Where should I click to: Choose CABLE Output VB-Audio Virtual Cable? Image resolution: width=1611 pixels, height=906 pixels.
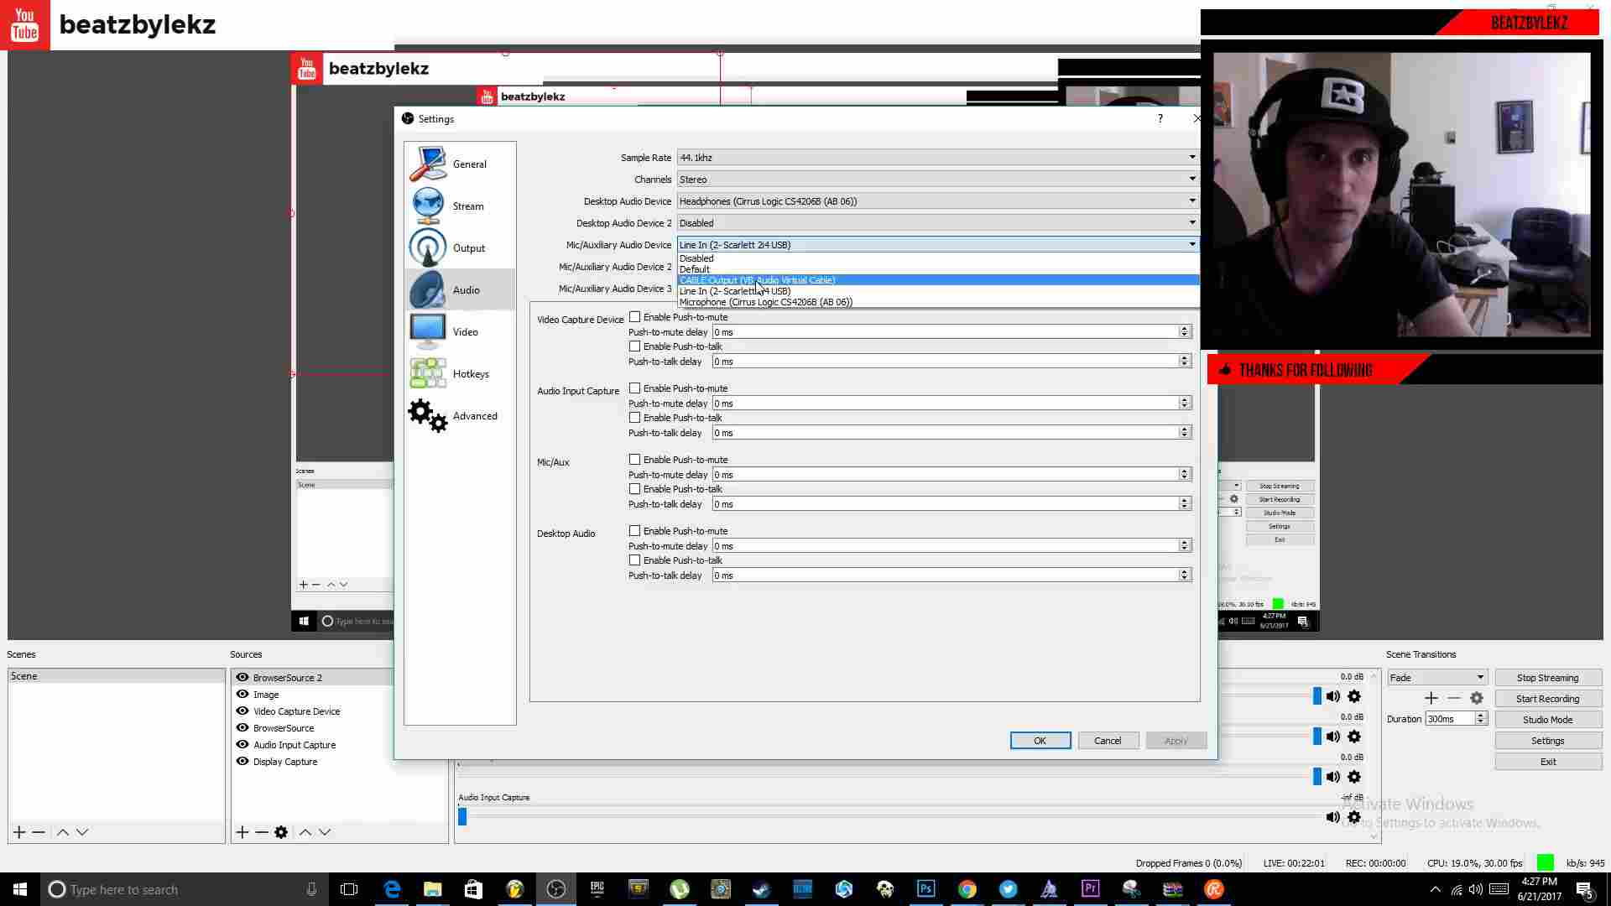point(938,280)
